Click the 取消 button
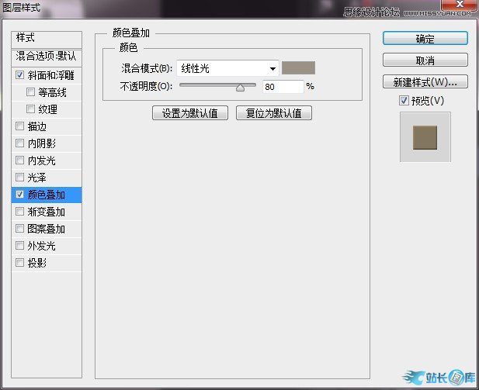This screenshot has width=479, height=390. pyautogui.click(x=425, y=60)
